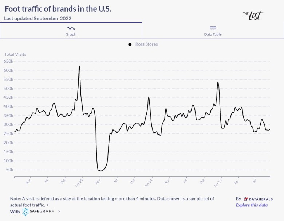This screenshot has height=221, width=284.
Task: Switch to the Data Table tab label
Action: point(213,34)
